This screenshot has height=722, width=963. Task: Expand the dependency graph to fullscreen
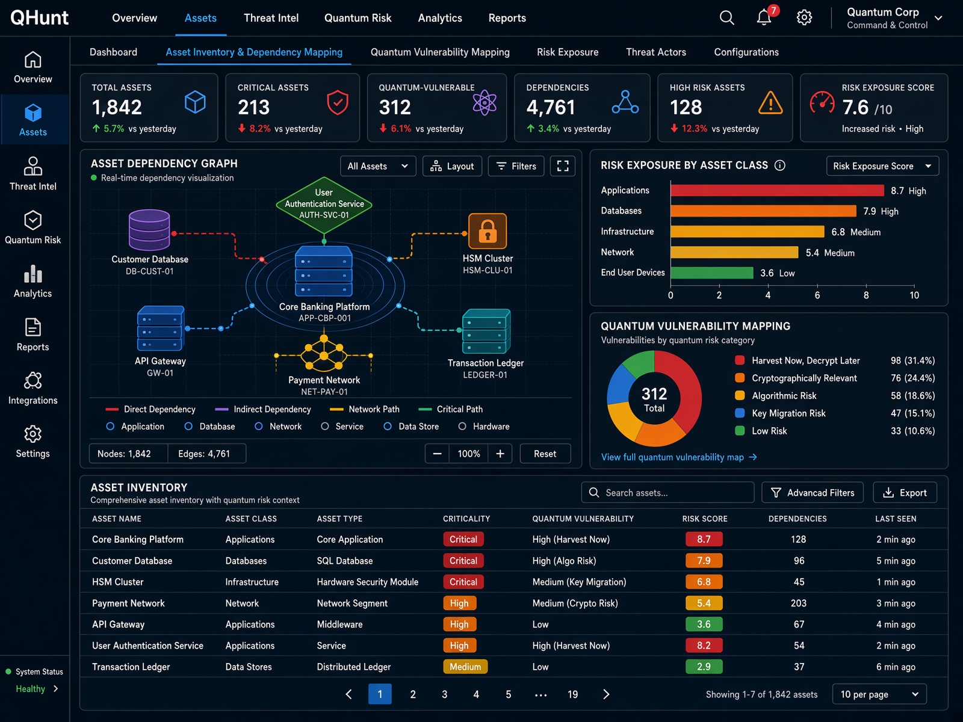point(563,166)
